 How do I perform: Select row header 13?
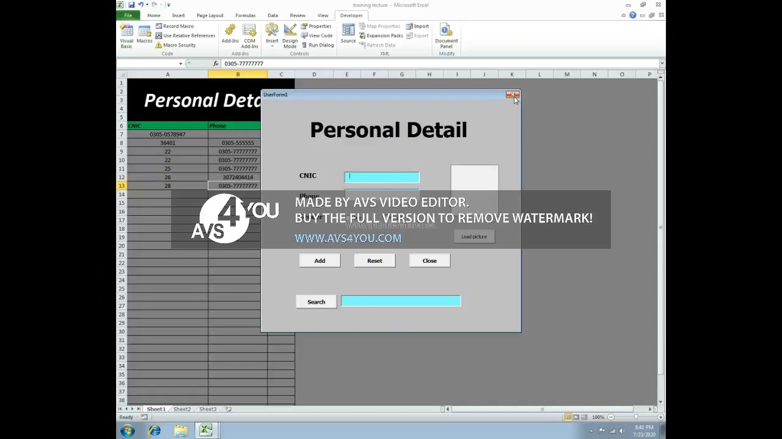(122, 186)
